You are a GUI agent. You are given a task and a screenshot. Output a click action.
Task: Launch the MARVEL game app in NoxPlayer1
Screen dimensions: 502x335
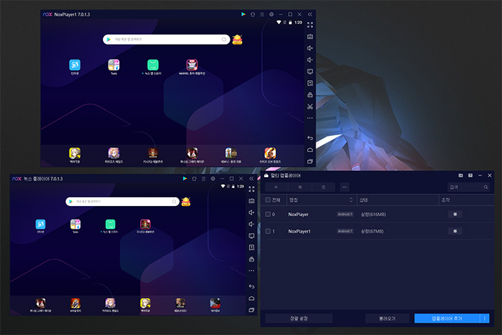click(x=192, y=65)
